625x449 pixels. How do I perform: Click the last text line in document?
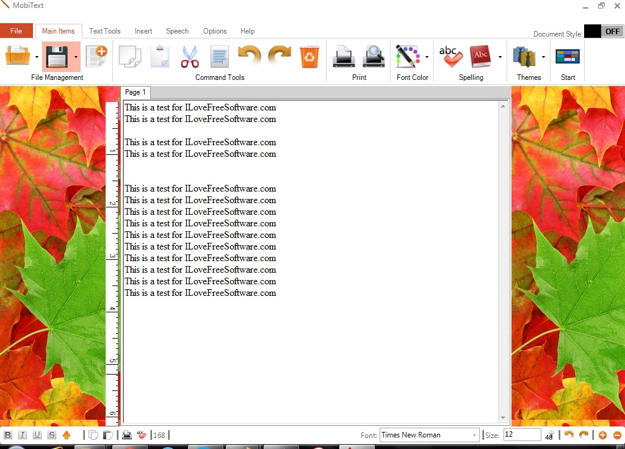pos(200,293)
